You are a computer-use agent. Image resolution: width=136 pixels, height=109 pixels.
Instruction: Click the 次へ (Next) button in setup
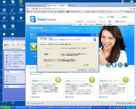pos(82,70)
